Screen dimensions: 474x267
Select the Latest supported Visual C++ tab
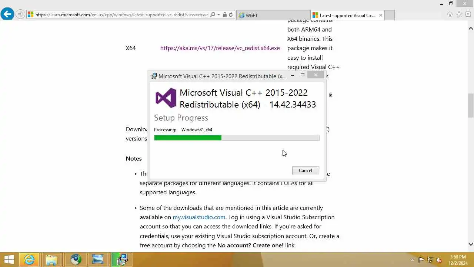point(348,15)
